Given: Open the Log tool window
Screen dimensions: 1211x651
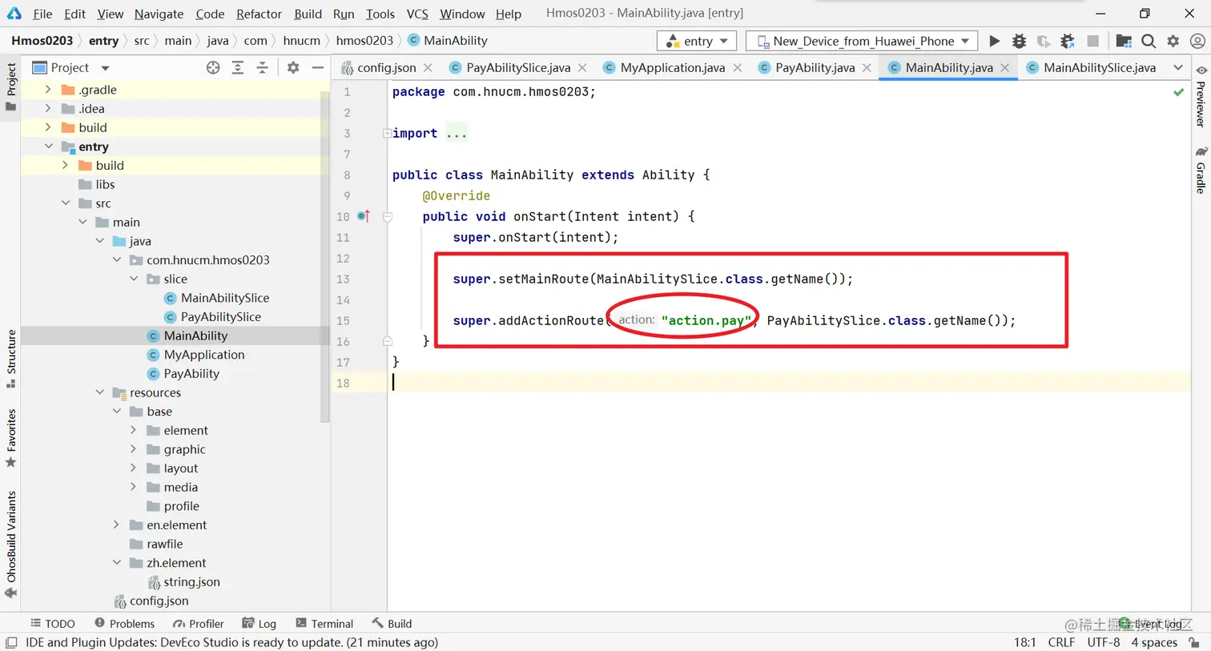Looking at the screenshot, I should [259, 624].
